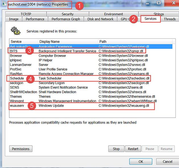Select the RasMan service row

(x=91, y=74)
